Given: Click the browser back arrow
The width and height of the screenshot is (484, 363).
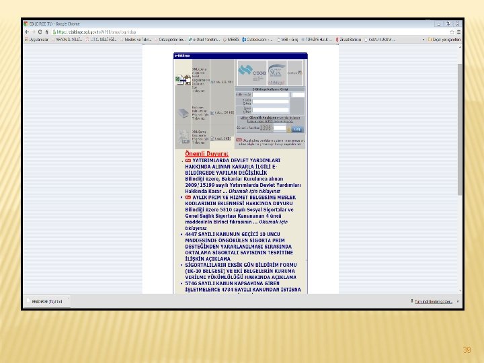Looking at the screenshot, I should coord(27,32).
